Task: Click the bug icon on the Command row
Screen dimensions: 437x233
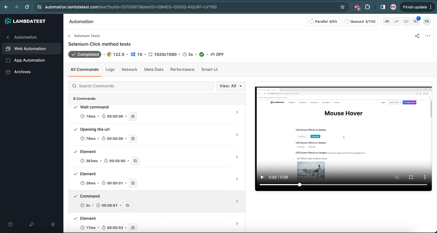Action: point(128,205)
